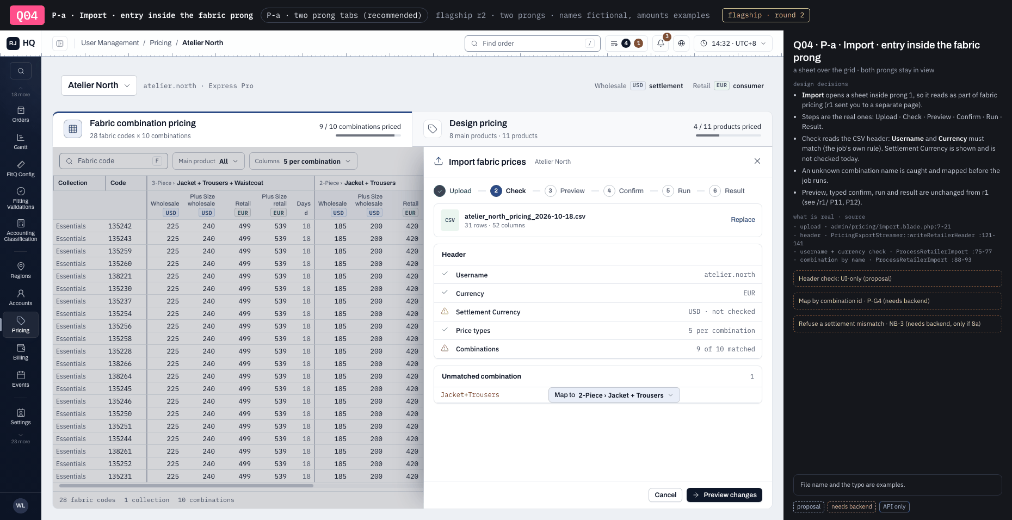
Task: Close the Import fabric prices sheet
Action: pos(757,161)
